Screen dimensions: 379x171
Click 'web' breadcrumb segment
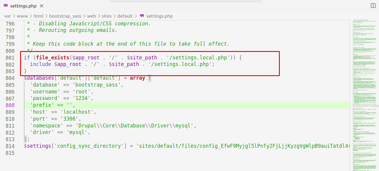pos(91,16)
